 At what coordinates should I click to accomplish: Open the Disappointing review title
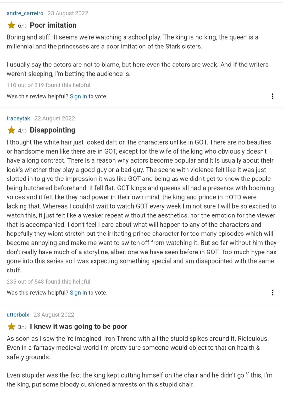pos(53,130)
